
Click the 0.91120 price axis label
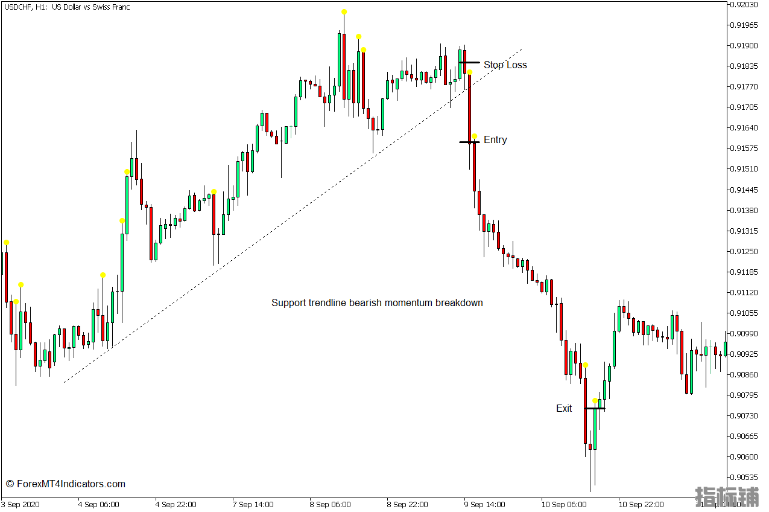744,293
